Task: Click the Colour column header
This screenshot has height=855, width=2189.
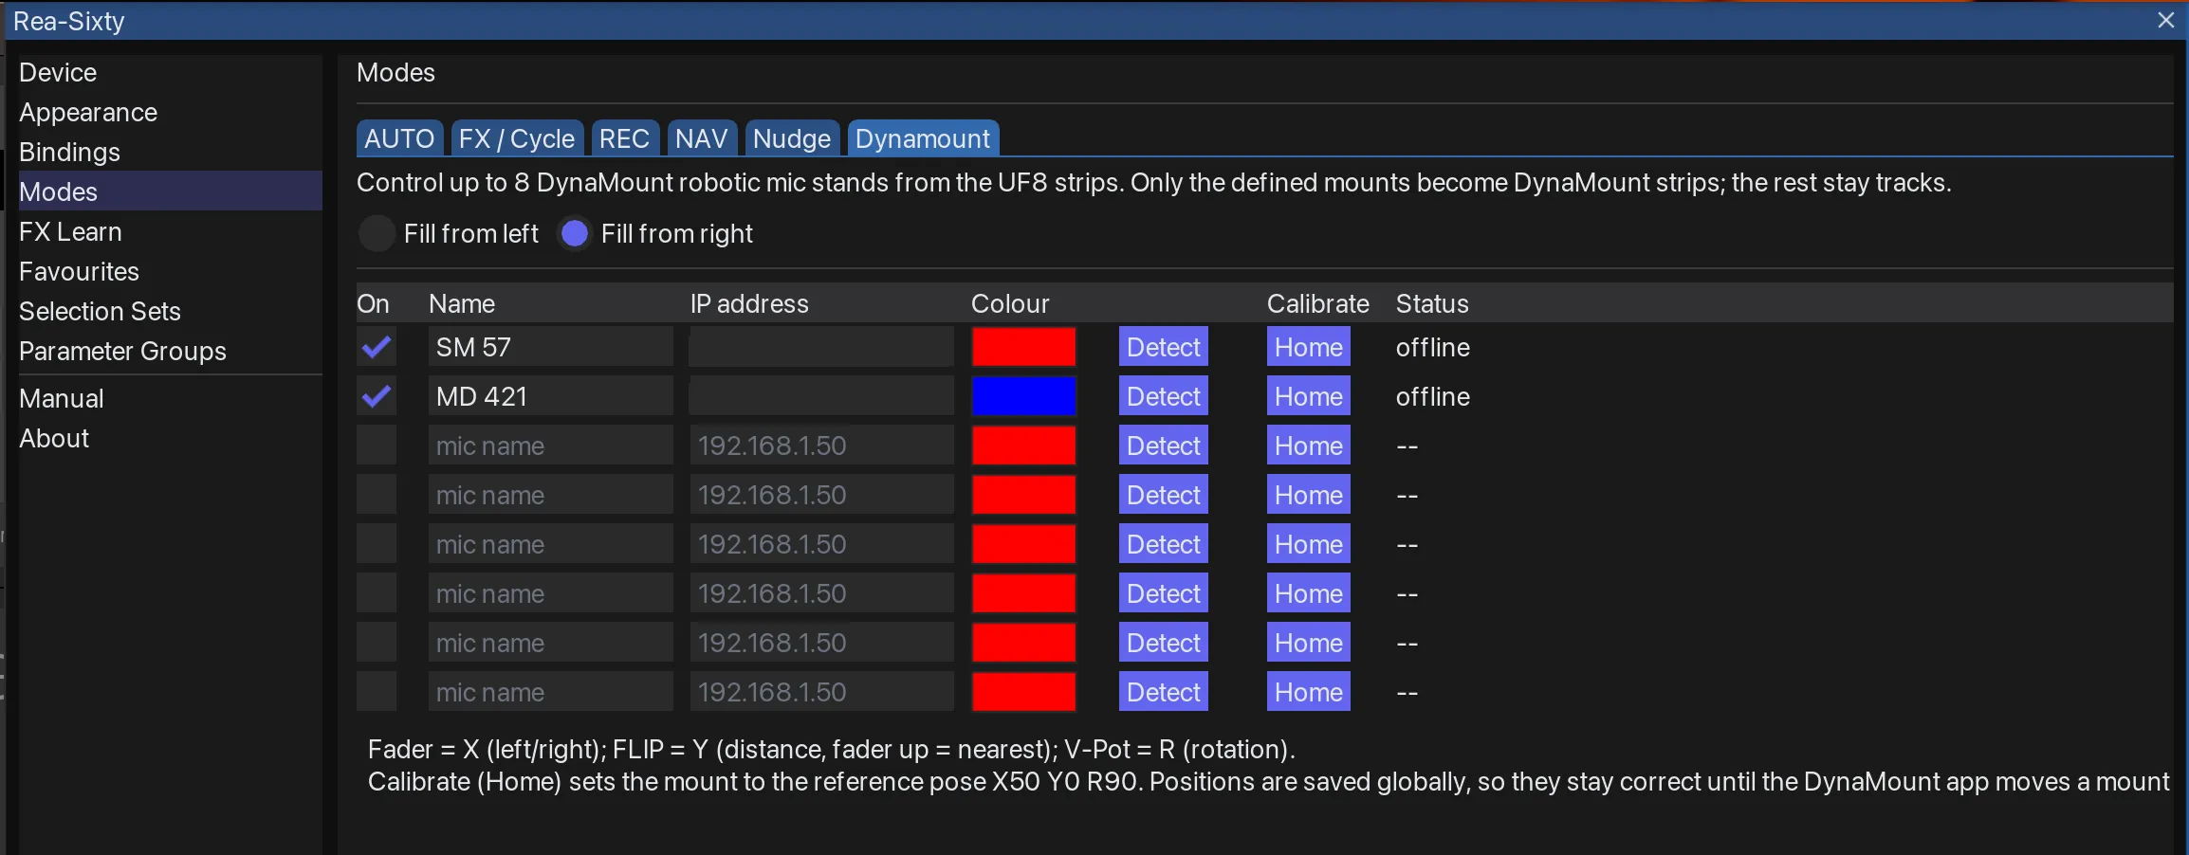Action: (1010, 304)
